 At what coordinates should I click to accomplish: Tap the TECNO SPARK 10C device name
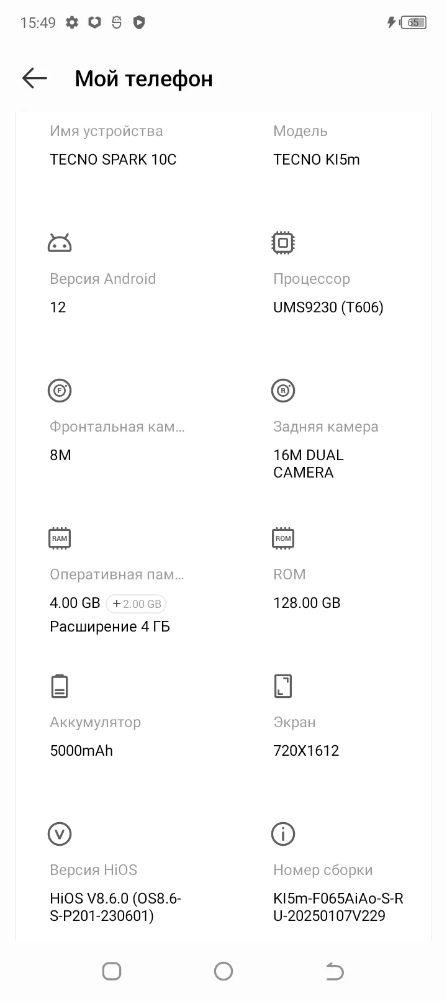pos(113,160)
